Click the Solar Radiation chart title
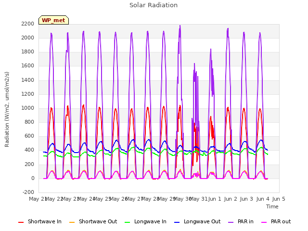 (x=154, y=5)
